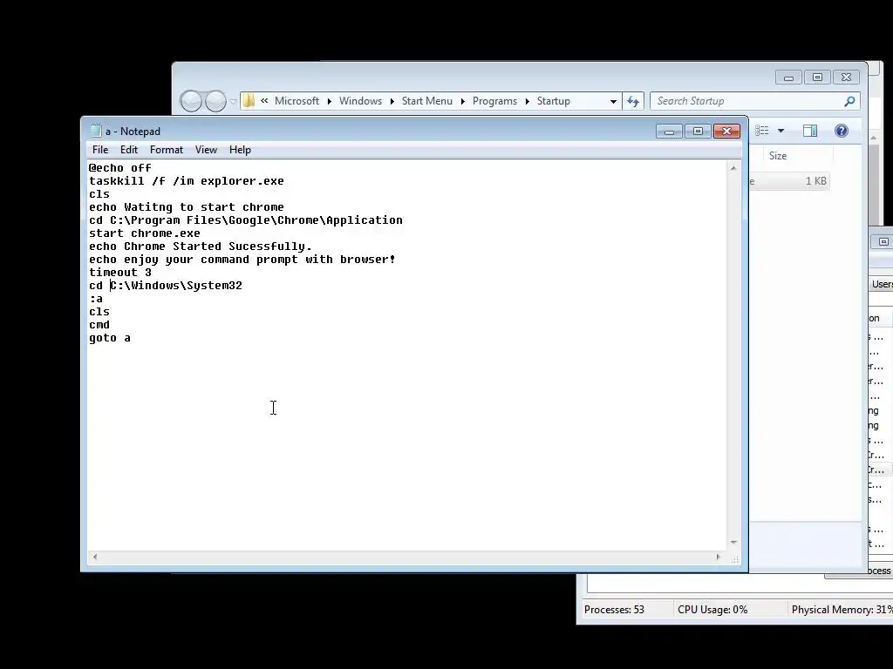Image resolution: width=893 pixels, height=669 pixels.
Task: Expand arrow after Microsoft breadcrumb
Action: tap(329, 101)
